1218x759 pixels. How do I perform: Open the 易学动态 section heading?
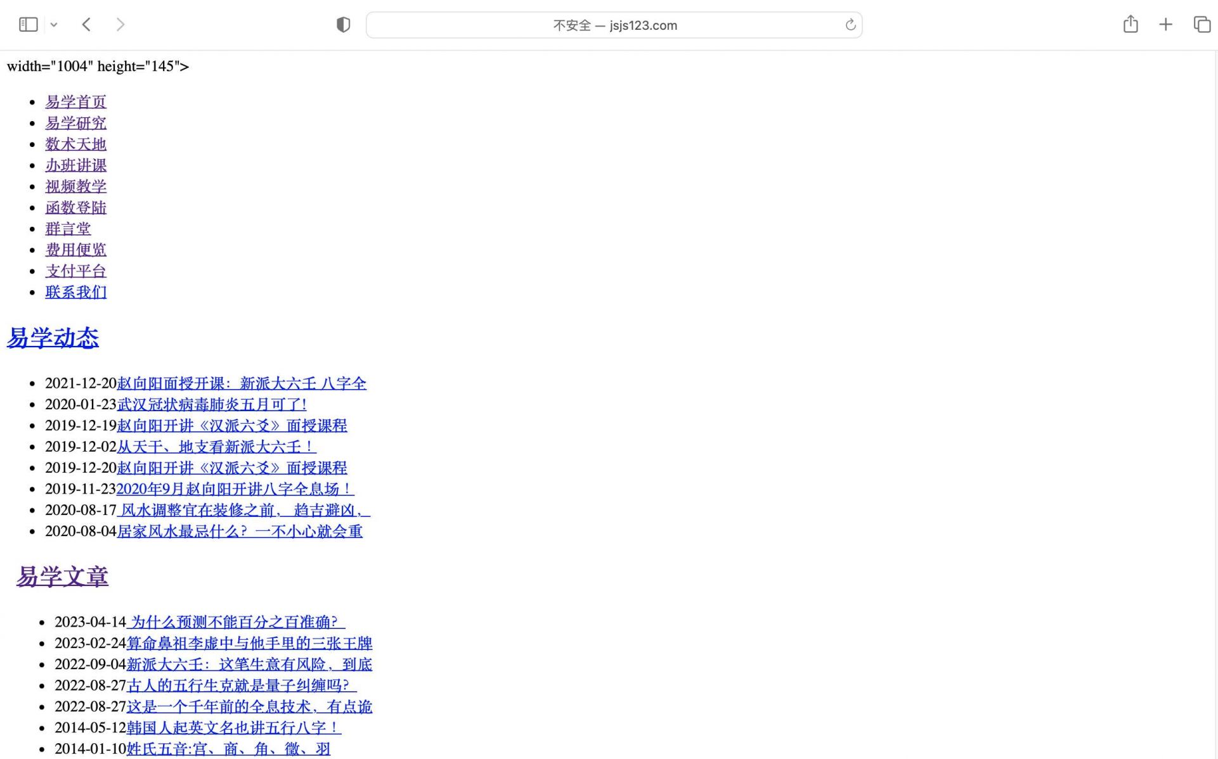click(53, 338)
